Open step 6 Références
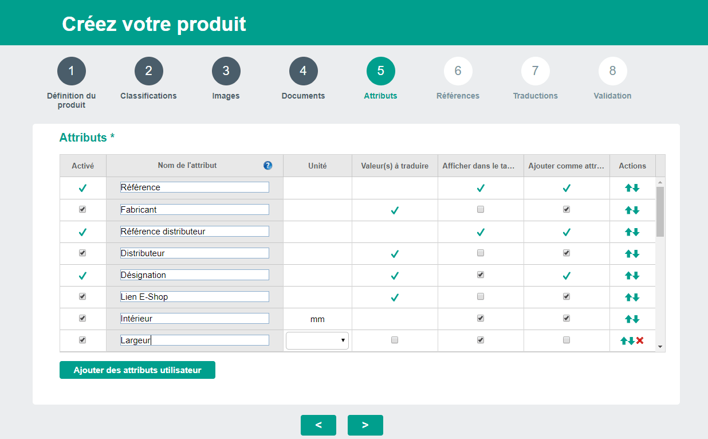The height and width of the screenshot is (439, 708). pyautogui.click(x=458, y=72)
